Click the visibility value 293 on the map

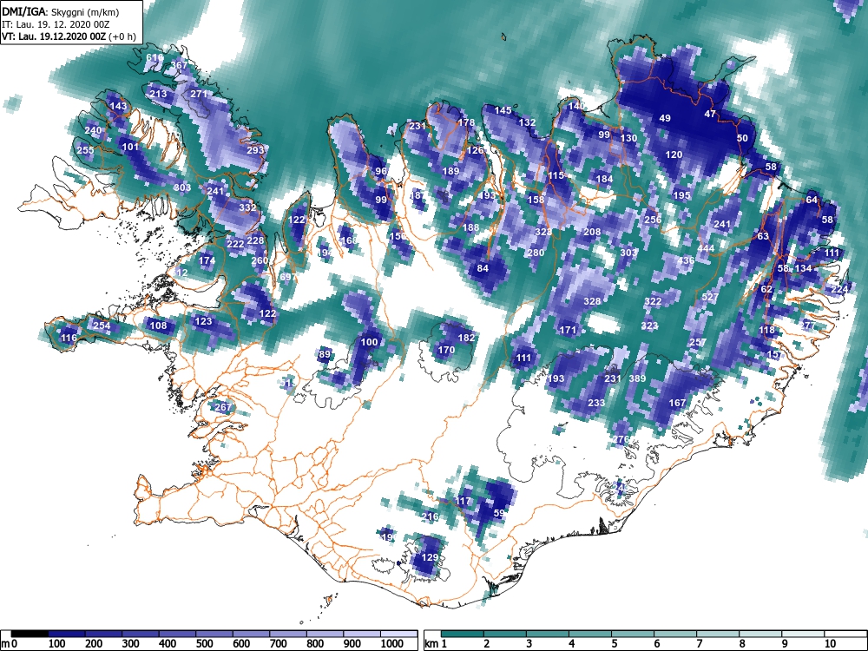point(256,150)
